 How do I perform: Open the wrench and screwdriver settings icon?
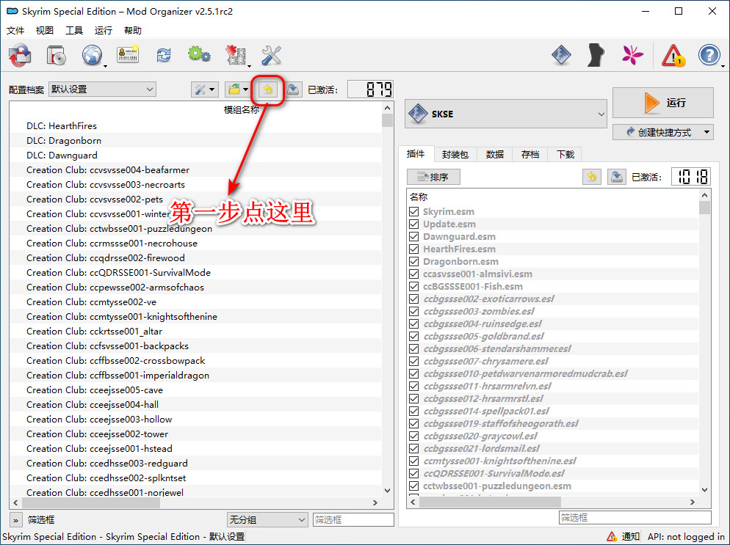(x=271, y=56)
